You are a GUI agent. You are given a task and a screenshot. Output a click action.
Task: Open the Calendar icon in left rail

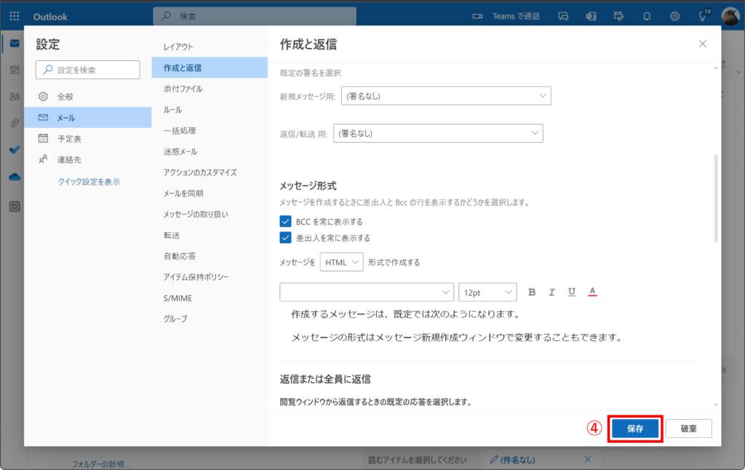[15, 70]
